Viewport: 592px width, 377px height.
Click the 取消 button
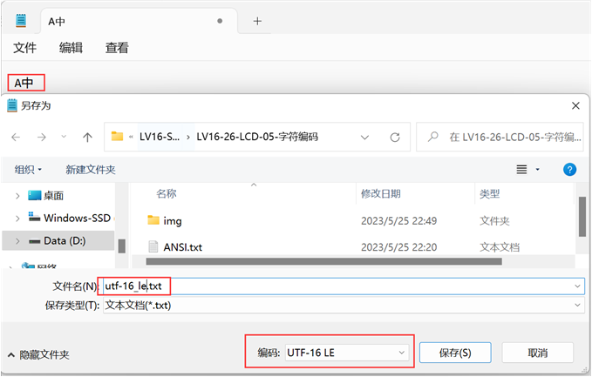coord(537,353)
